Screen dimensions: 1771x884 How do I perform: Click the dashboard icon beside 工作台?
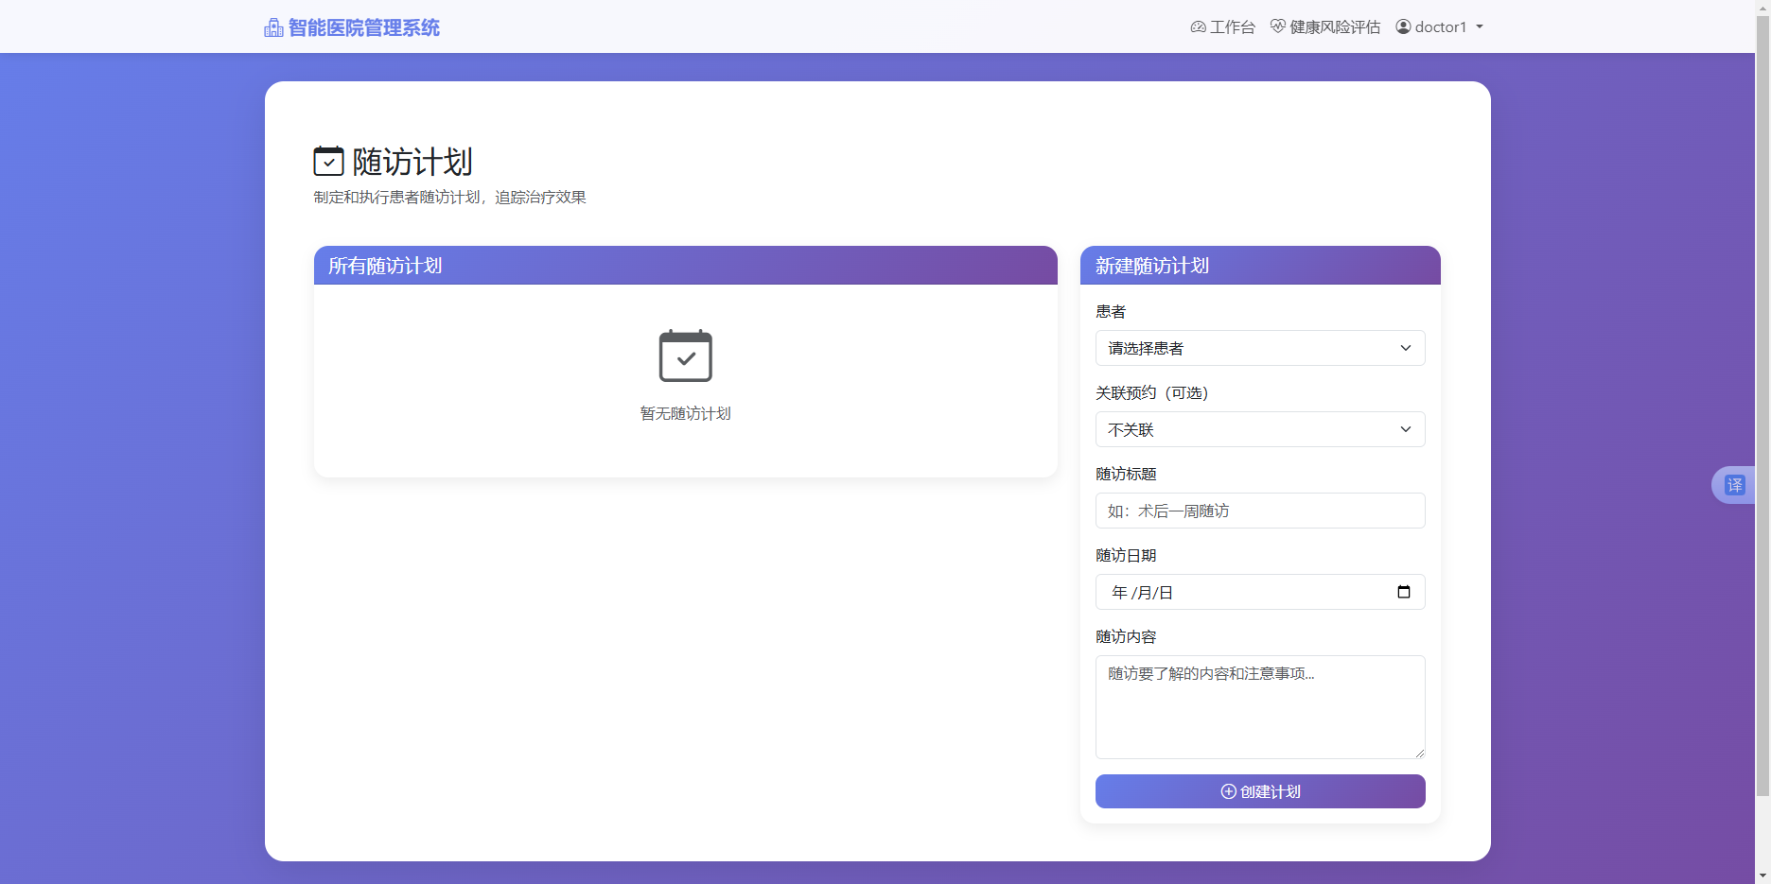pyautogui.click(x=1198, y=26)
